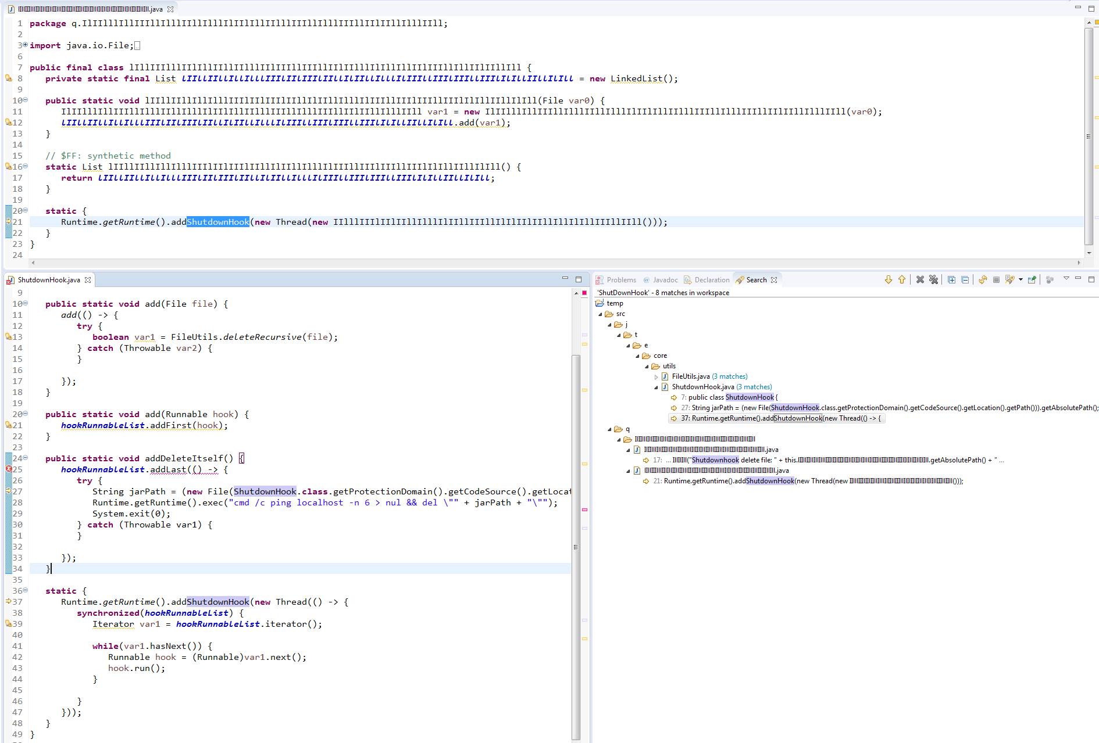Click search match arrow marker at line 37
1099x743 pixels.
[x=9, y=601]
